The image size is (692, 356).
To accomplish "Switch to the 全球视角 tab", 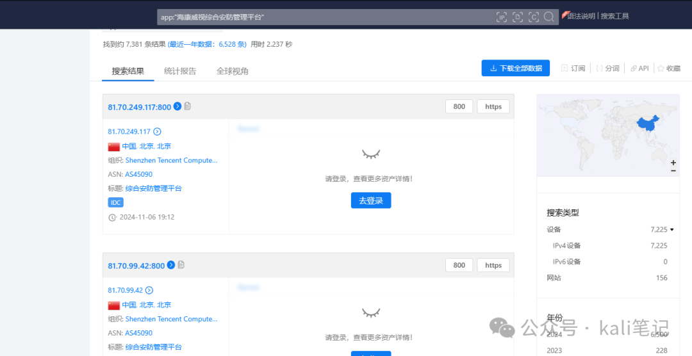I will click(x=232, y=71).
